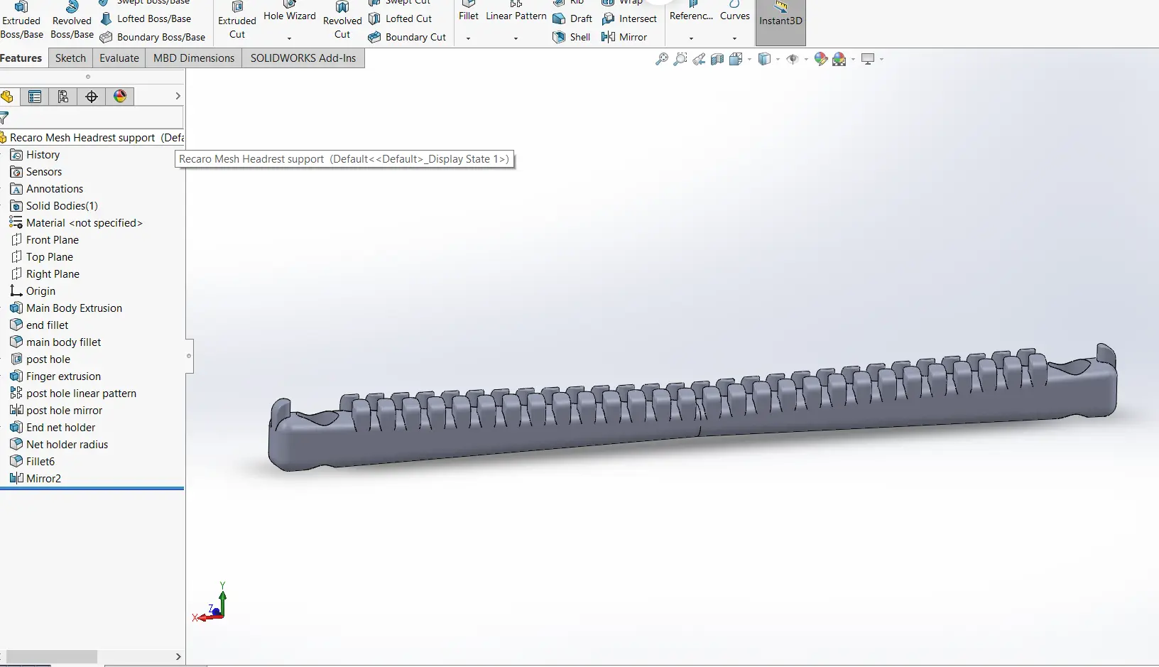Switch to the Features tab

click(21, 58)
